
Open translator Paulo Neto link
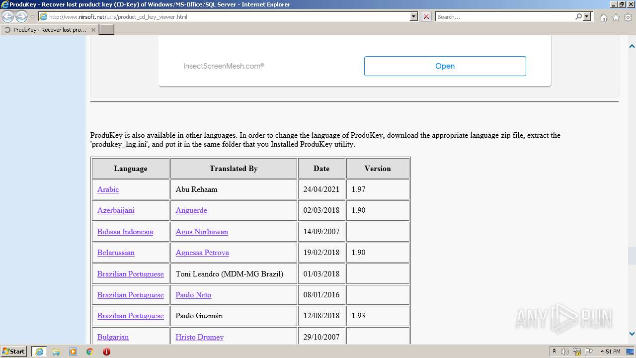click(193, 295)
